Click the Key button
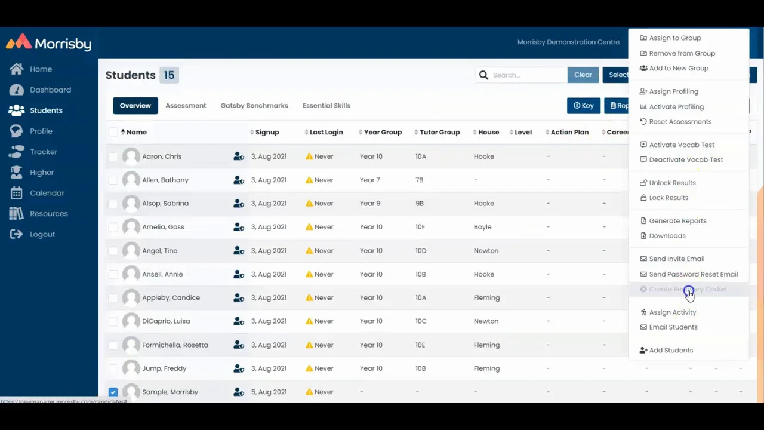 tap(584, 106)
